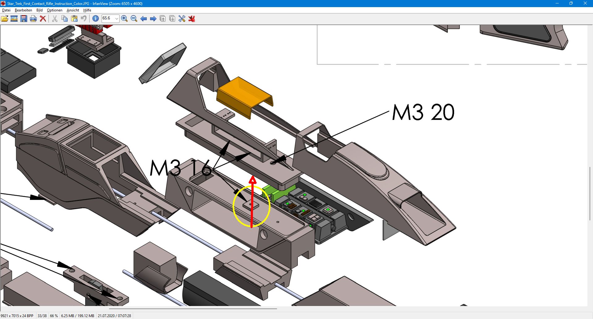The height and width of the screenshot is (319, 593).
Task: Undo the last action
Action: click(x=84, y=19)
